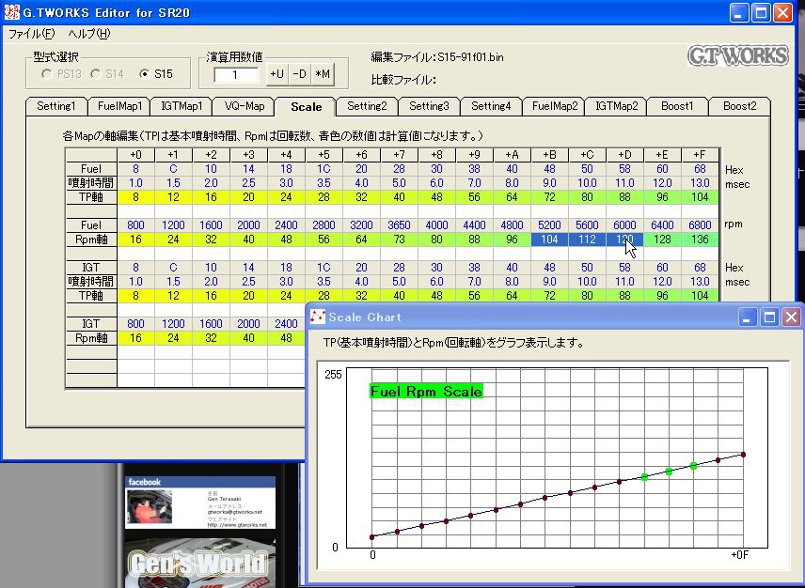Select Fuel Rpm軸 cell with value 136
The height and width of the screenshot is (588, 805).
700,240
